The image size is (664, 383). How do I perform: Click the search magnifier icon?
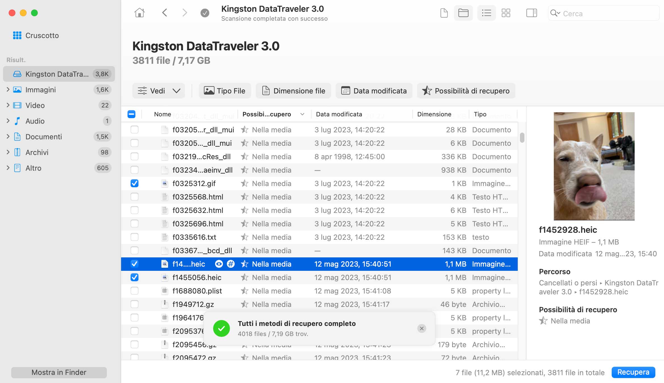point(555,13)
